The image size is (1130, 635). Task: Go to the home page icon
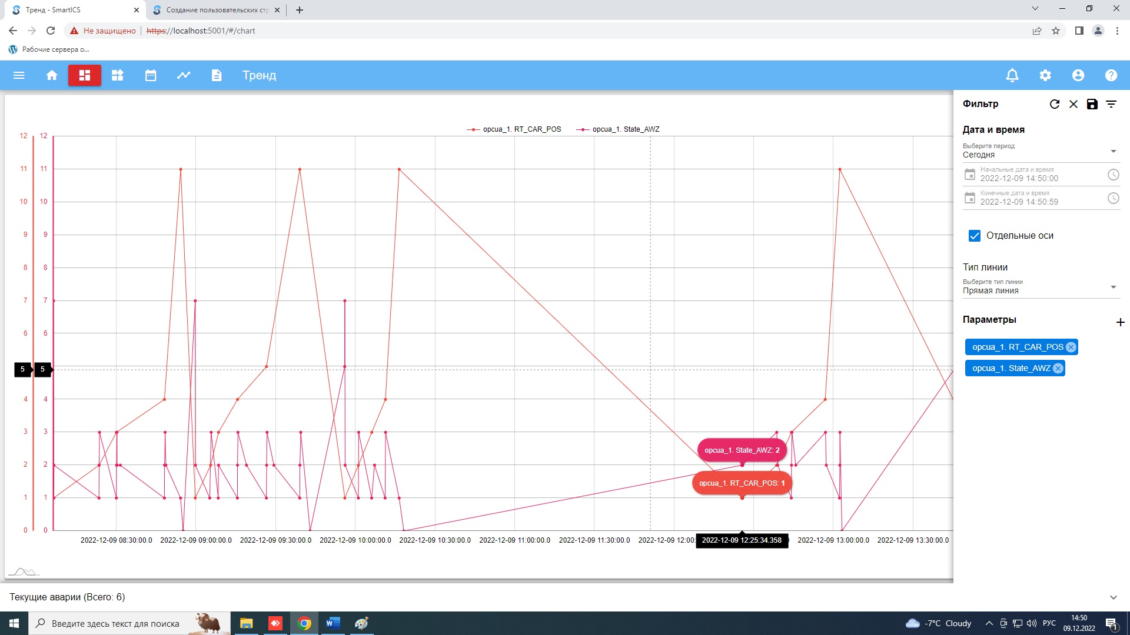(52, 75)
